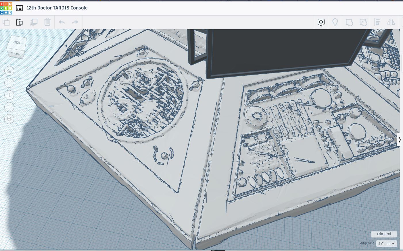Open the Snap Grid 1.0 mm dropdown
Screen dimensions: 403x251
386,244
